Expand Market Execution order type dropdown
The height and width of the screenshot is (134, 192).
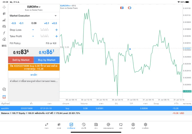click(34, 16)
